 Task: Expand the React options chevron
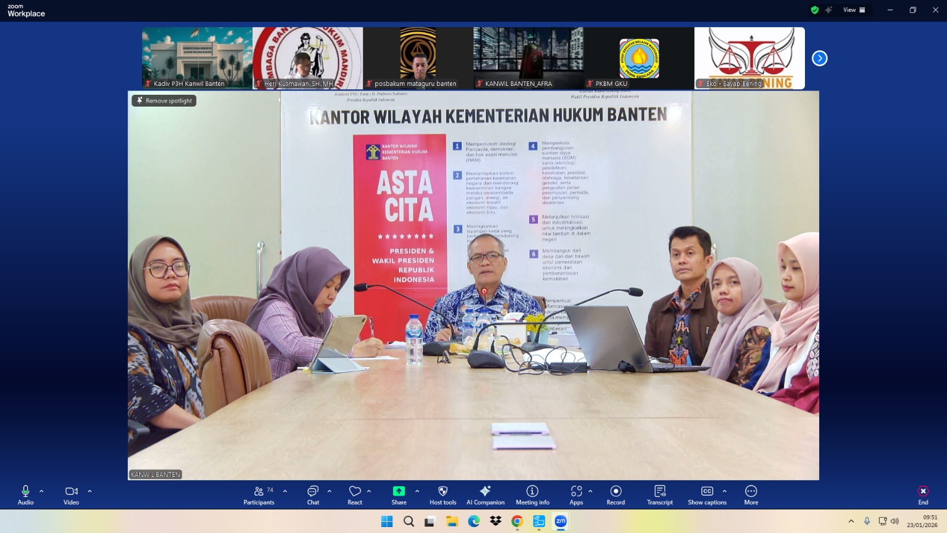369,491
